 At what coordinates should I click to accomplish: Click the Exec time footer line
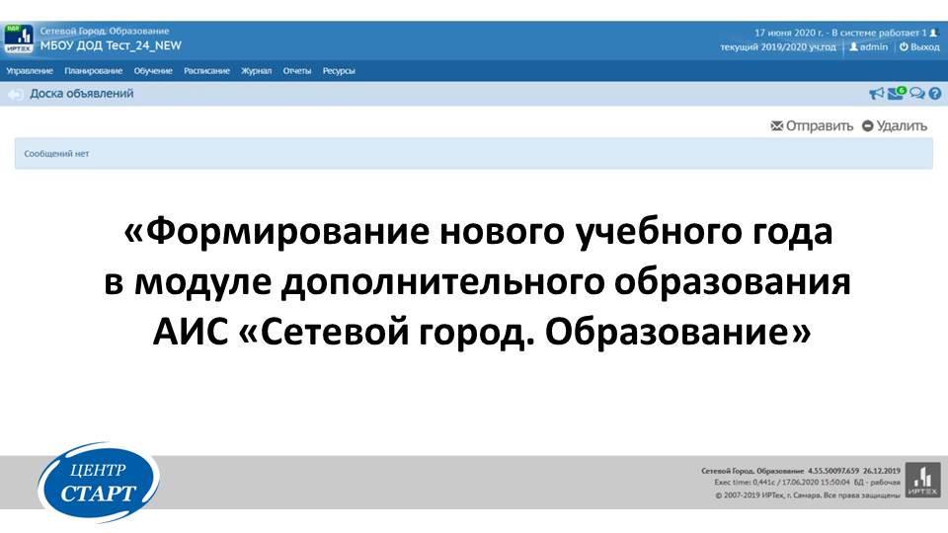tap(807, 483)
